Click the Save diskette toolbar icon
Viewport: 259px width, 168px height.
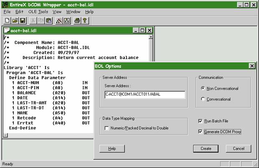pyautogui.click(x=23, y=20)
